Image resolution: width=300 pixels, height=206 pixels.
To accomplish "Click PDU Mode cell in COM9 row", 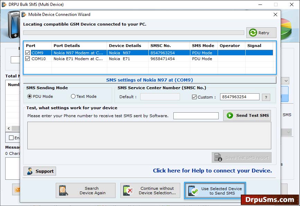I will [x=204, y=53].
